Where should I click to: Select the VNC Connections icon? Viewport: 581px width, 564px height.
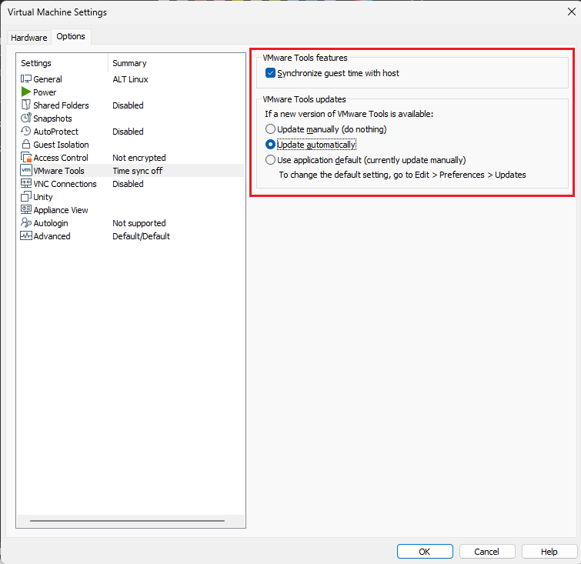[26, 184]
